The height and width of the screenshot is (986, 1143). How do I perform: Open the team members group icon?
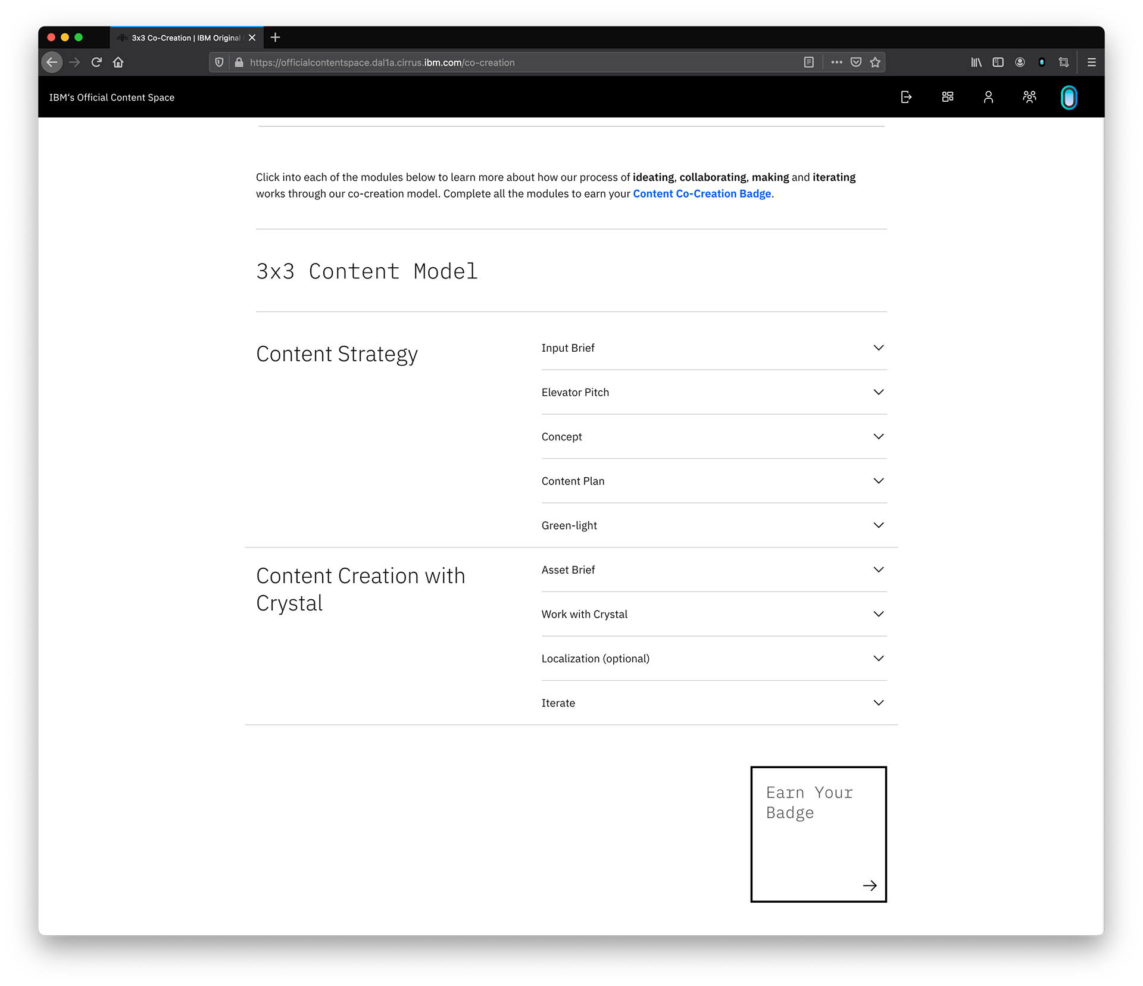click(1029, 97)
